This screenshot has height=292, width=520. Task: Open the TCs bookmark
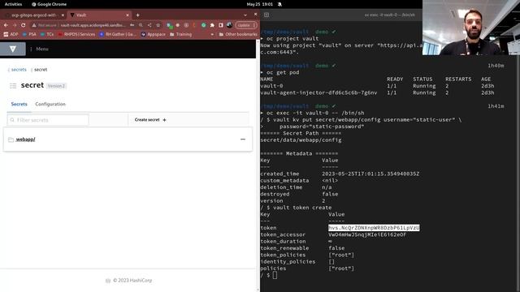point(47,34)
